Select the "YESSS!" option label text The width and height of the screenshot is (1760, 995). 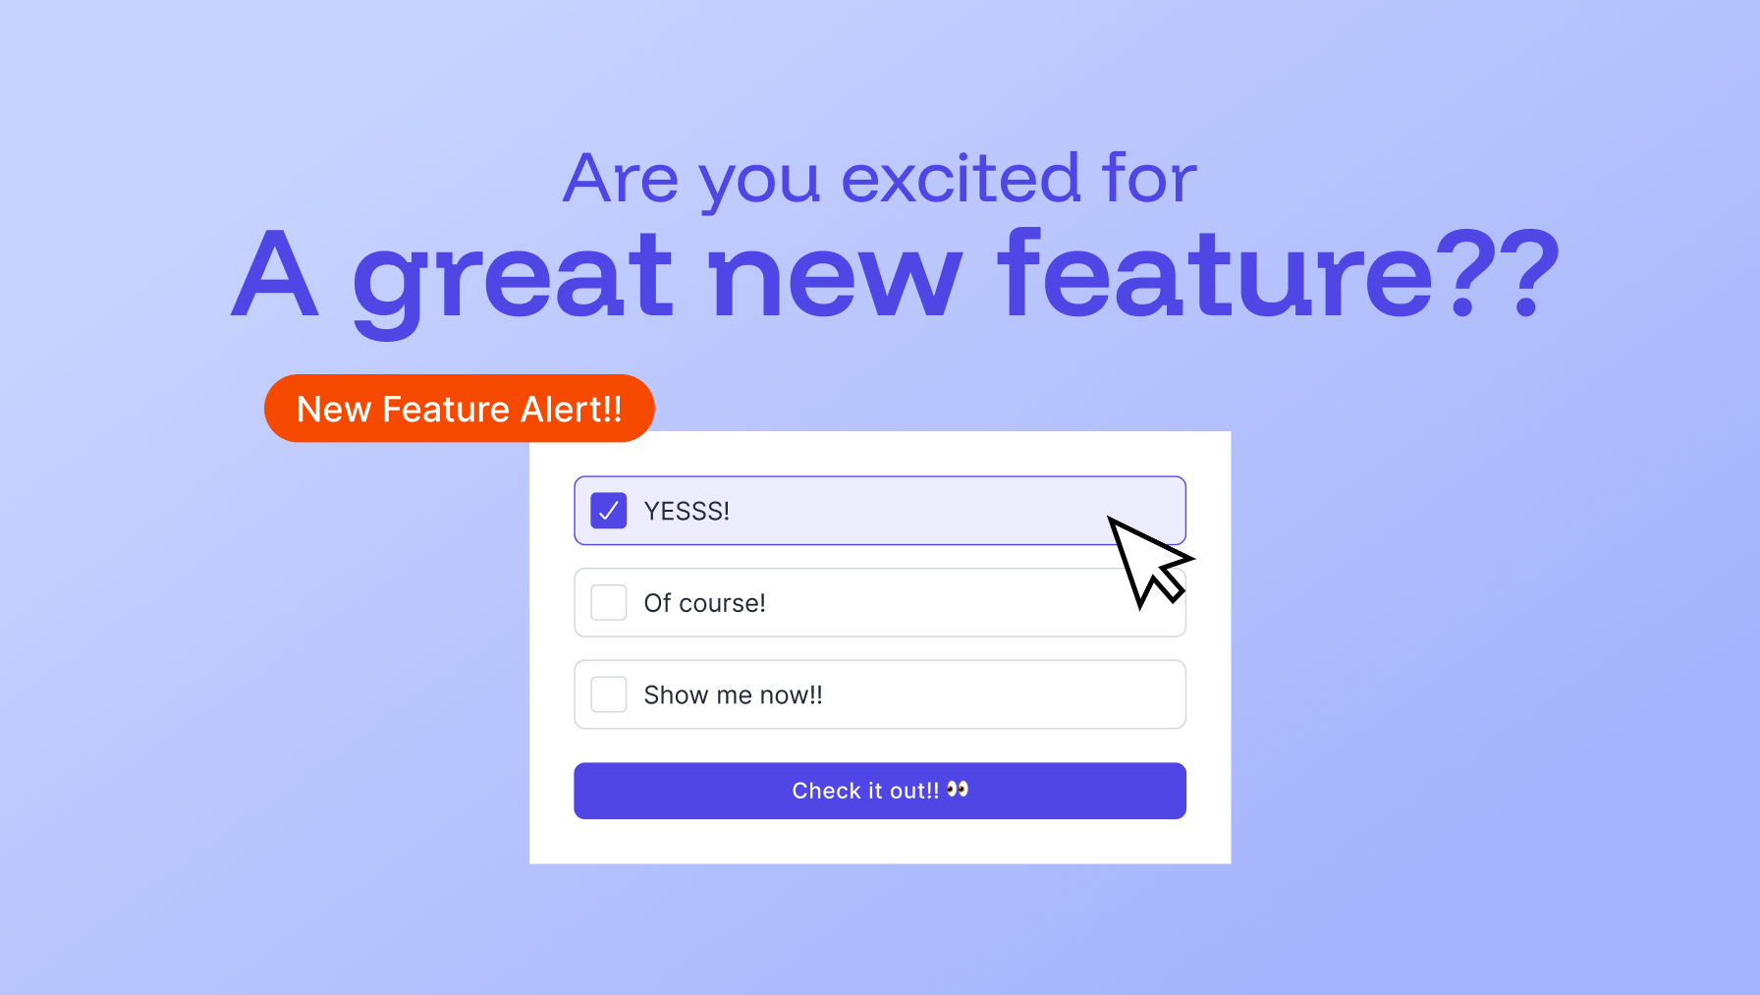click(687, 511)
